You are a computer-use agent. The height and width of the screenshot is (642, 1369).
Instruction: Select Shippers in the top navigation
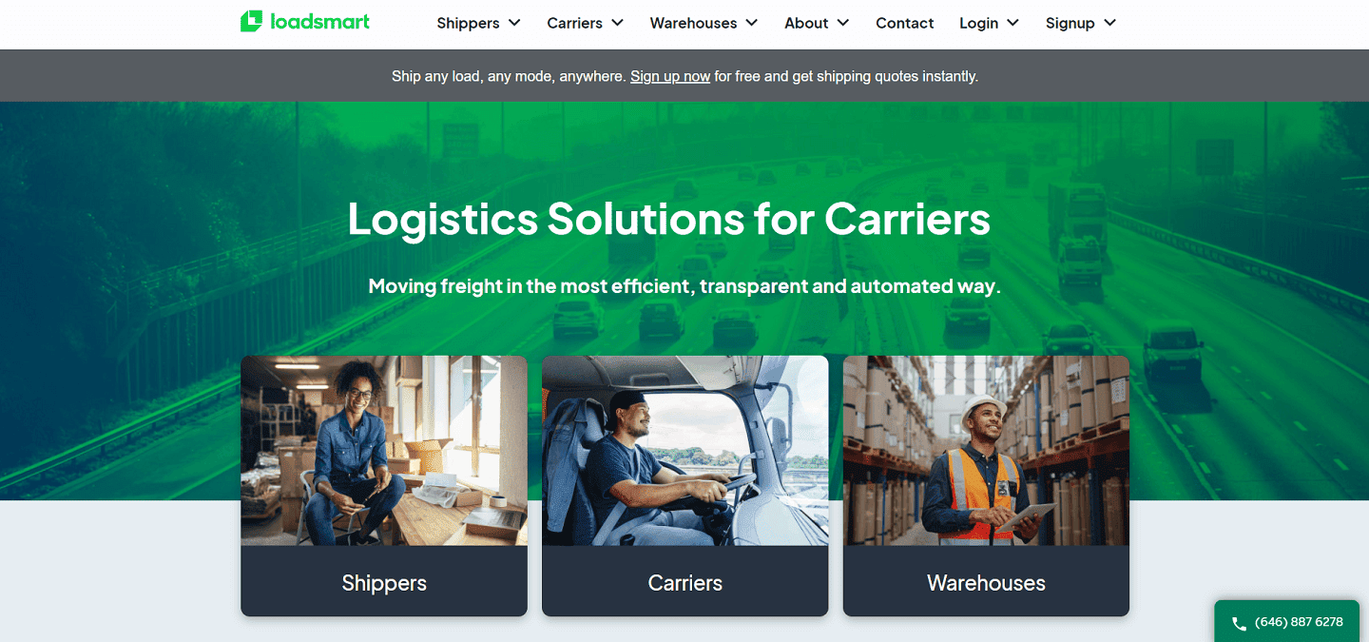(468, 23)
